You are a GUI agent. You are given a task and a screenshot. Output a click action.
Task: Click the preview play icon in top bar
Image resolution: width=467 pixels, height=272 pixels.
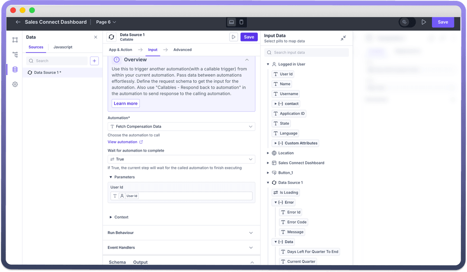424,22
